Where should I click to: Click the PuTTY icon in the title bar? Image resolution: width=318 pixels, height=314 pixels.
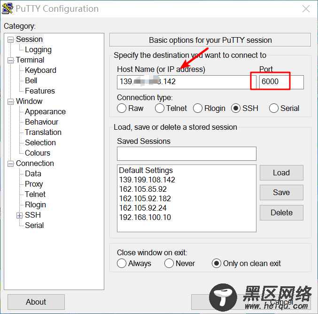click(8, 8)
